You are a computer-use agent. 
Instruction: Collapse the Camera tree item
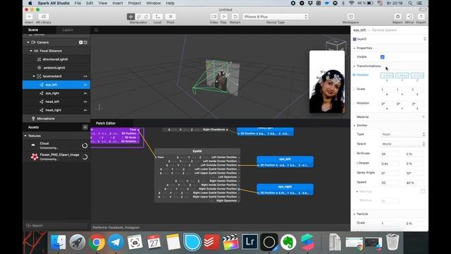(28, 42)
